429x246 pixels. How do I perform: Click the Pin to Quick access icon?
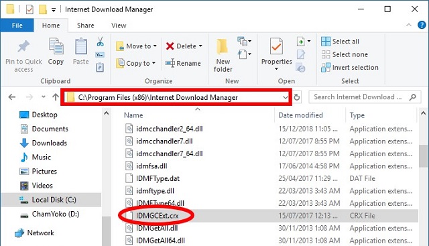point(23,46)
